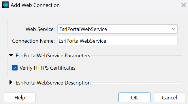This screenshot has width=188, height=104.
Task: Expand the EsriPortalWebService Description section
Action: click(x=11, y=82)
